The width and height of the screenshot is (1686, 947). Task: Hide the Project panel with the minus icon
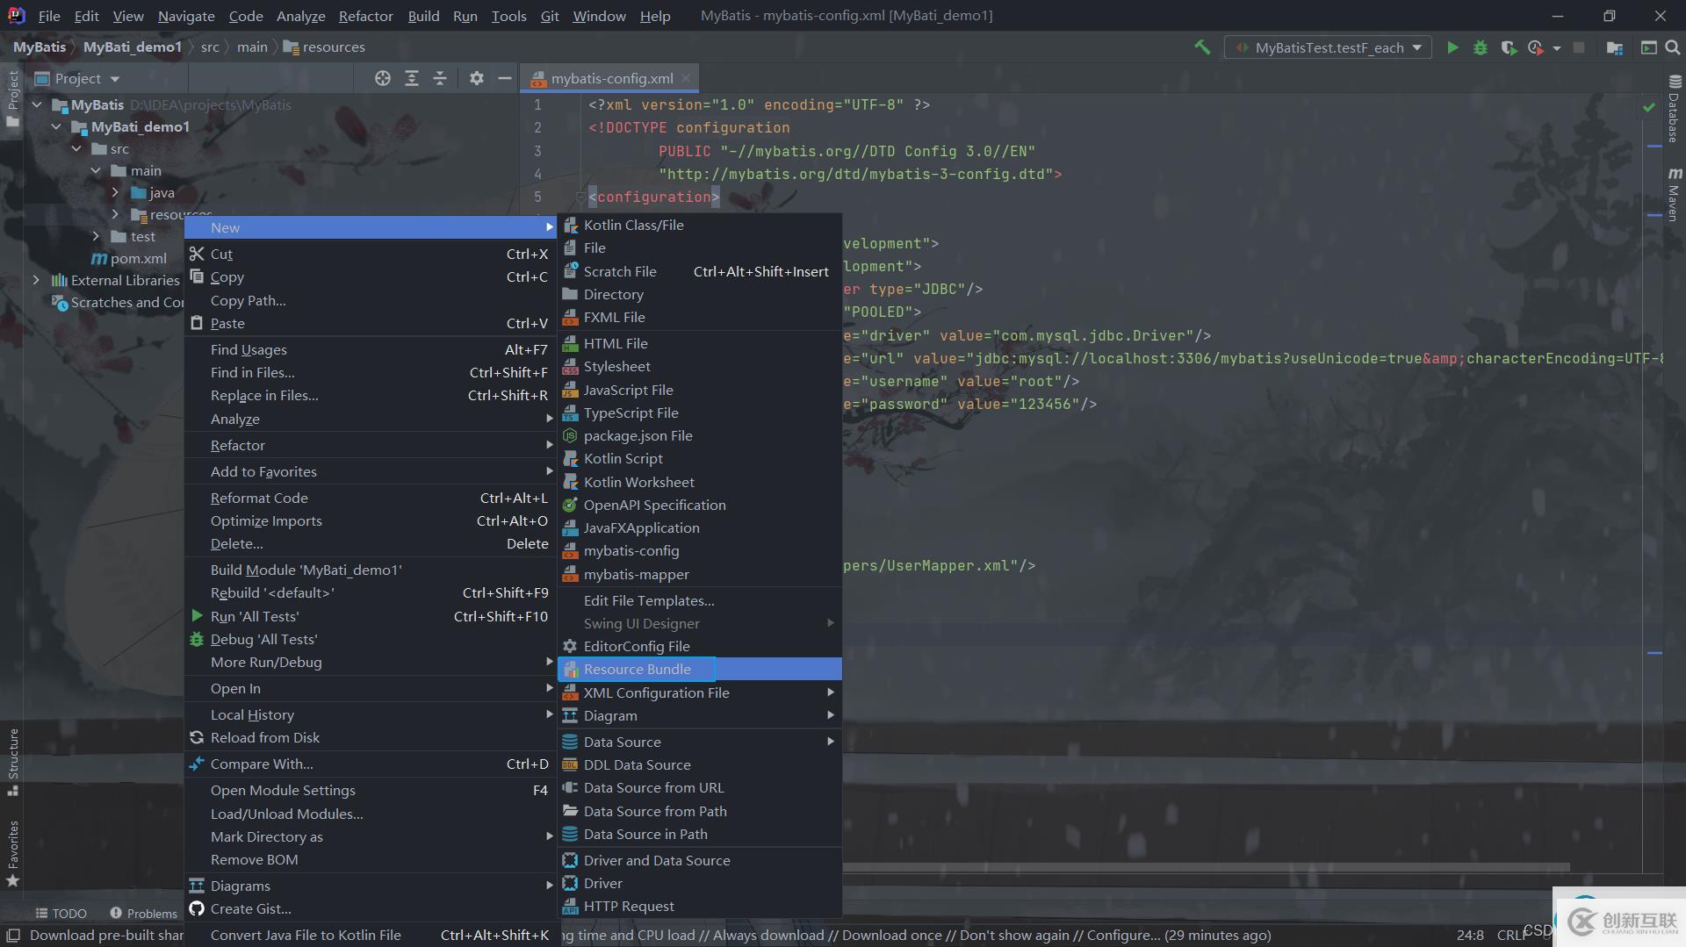click(x=505, y=78)
